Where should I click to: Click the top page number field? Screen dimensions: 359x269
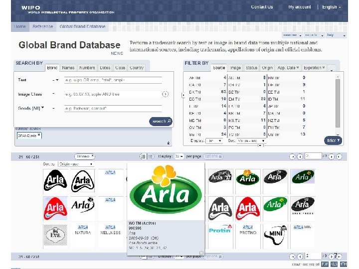pyautogui.click(x=313, y=156)
